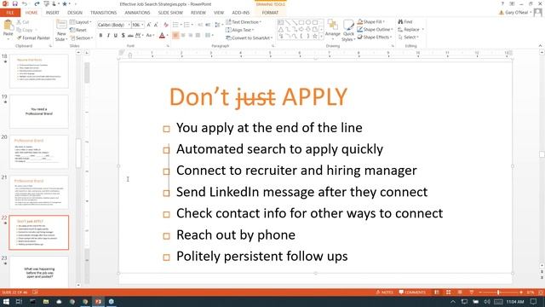Insert a New Slide
This screenshot has width=545, height=307.
point(61,31)
